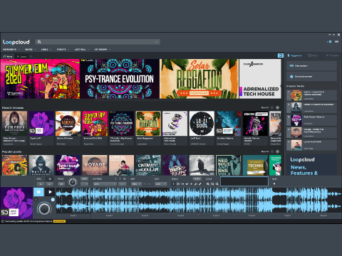Click the Free content button
This screenshot has height=256, width=342.
(x=311, y=66)
